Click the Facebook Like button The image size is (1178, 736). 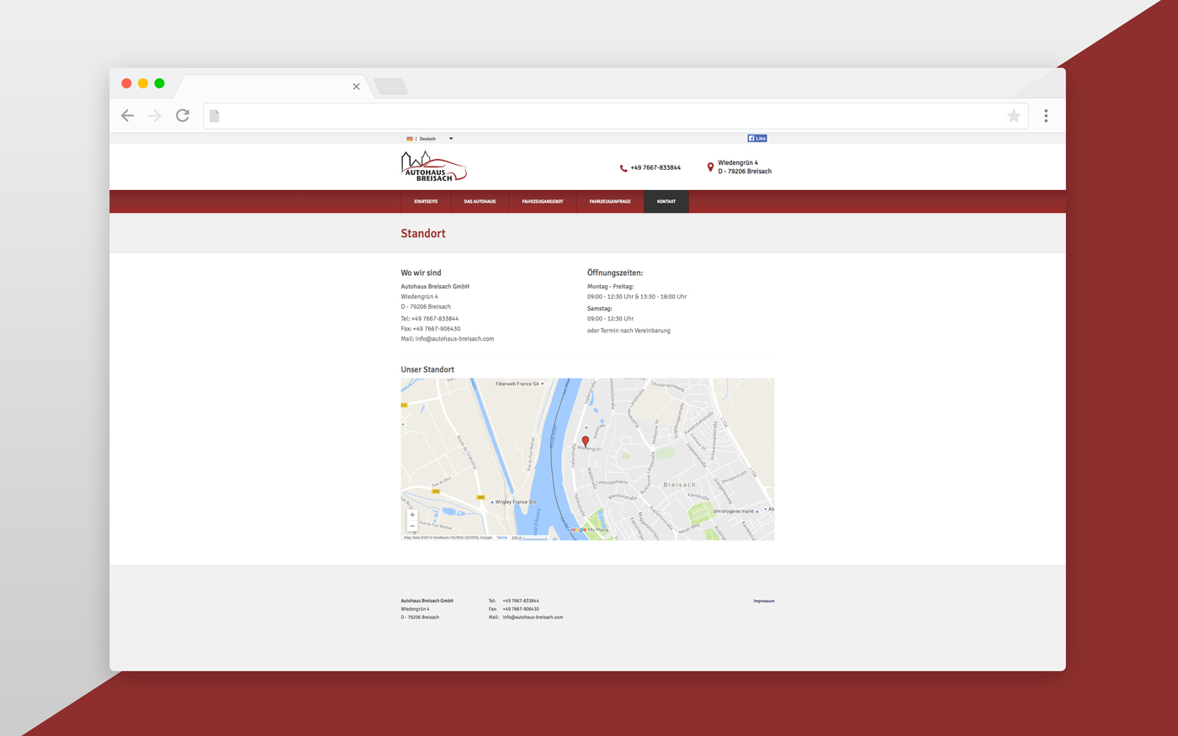click(757, 138)
